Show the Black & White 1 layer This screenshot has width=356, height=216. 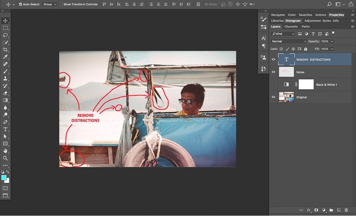(x=273, y=85)
